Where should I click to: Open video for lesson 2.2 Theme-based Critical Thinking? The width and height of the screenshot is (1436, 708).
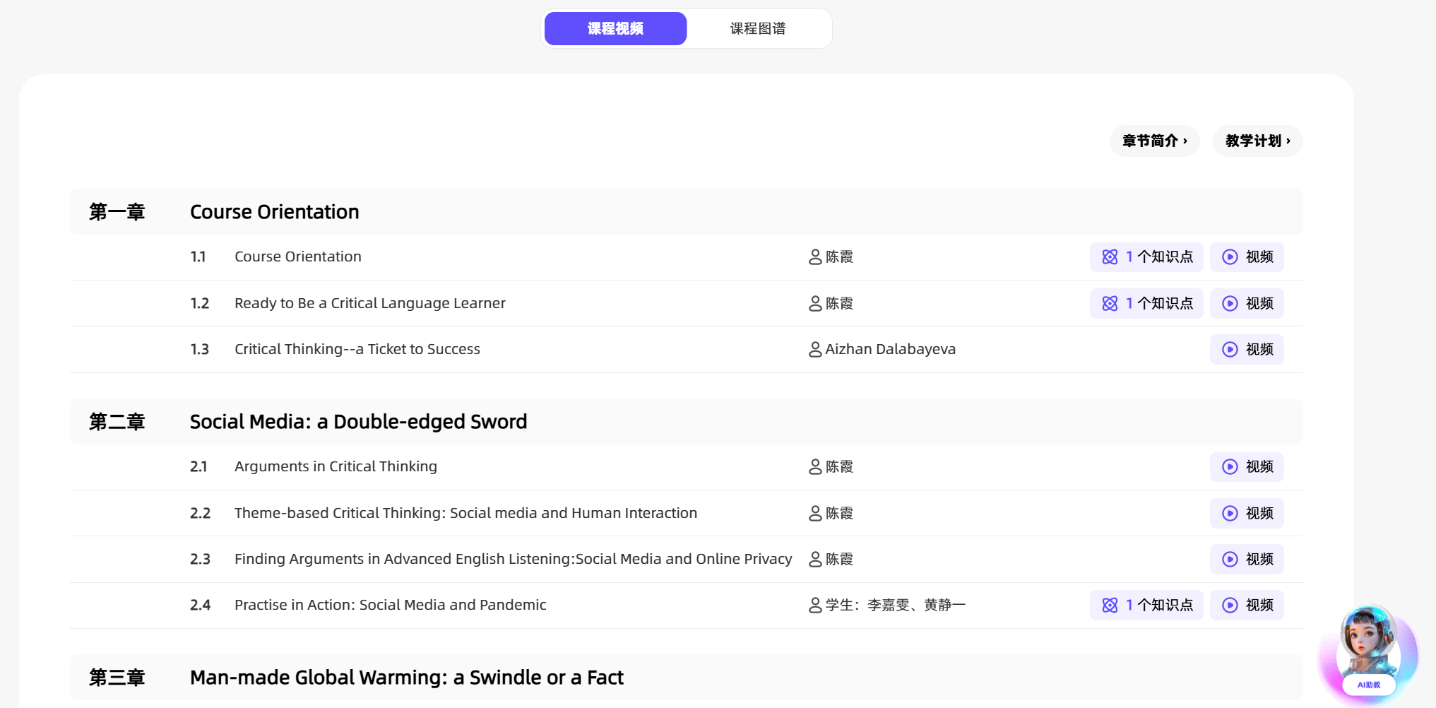coord(1247,514)
